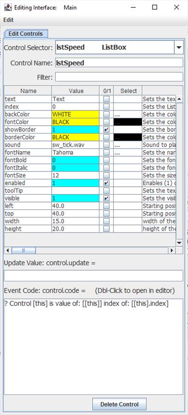Expand the Control Selector dropdown arrow

[179, 48]
